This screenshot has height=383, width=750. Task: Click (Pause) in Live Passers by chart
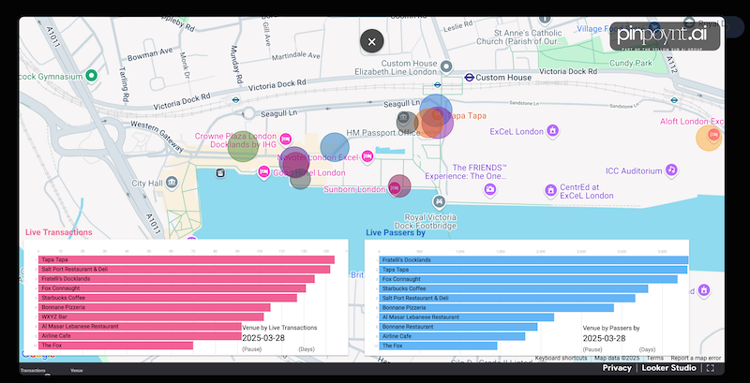tap(592, 349)
